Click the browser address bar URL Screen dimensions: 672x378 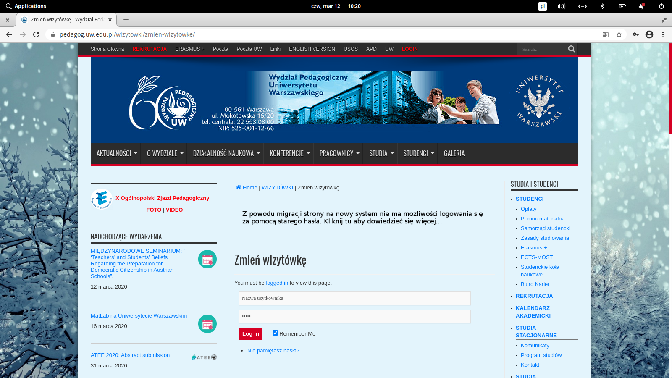127,34
